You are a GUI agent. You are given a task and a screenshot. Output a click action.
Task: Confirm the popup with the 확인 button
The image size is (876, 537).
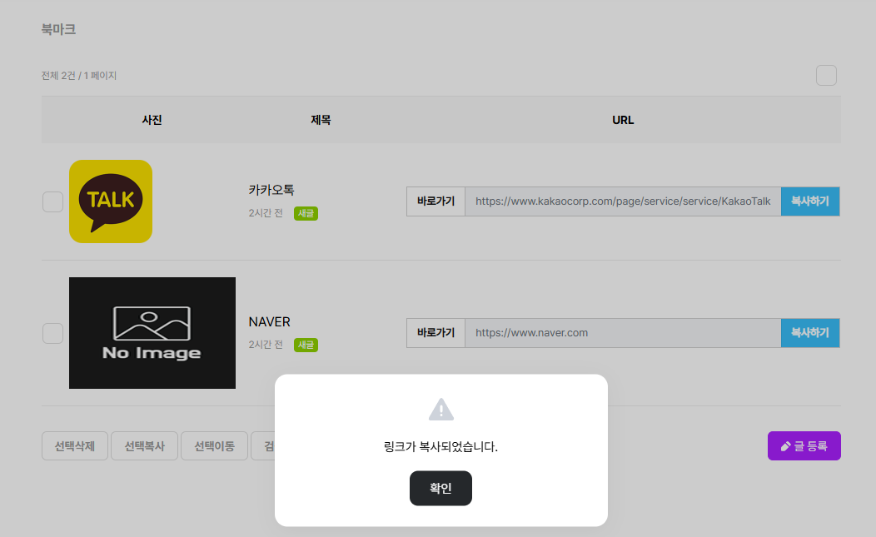click(x=440, y=488)
